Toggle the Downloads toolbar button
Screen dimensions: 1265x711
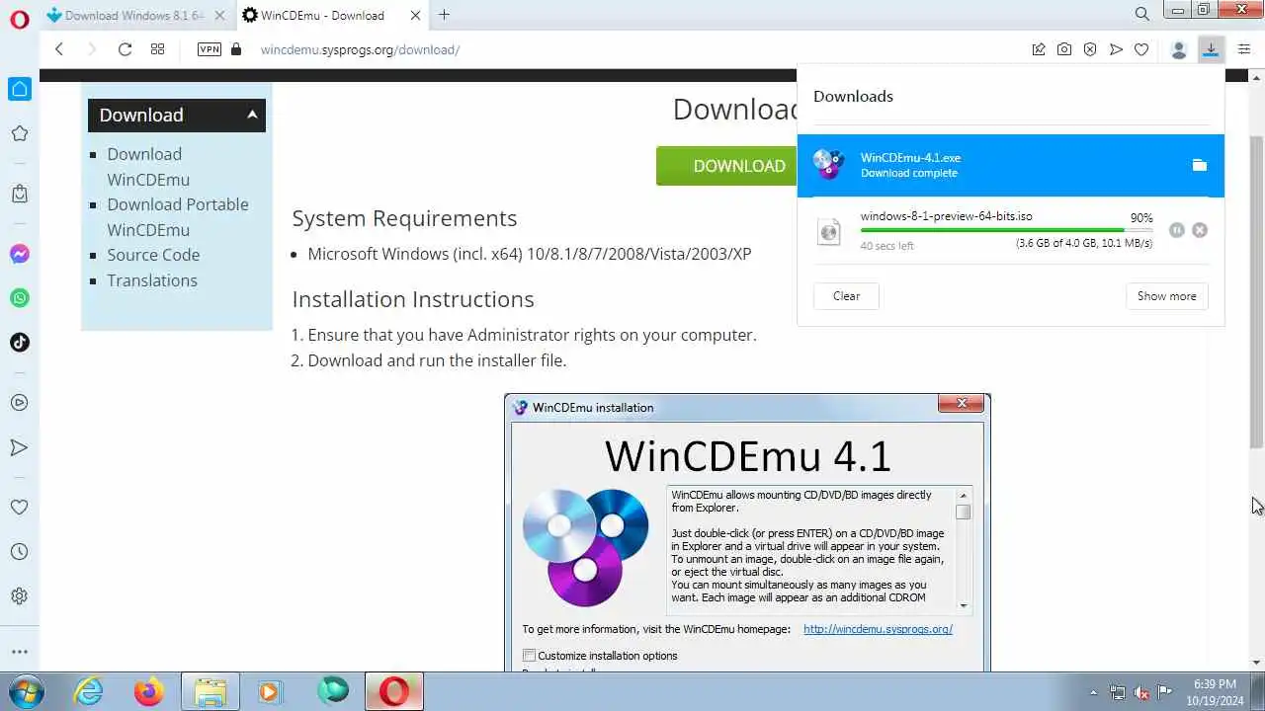tap(1211, 49)
